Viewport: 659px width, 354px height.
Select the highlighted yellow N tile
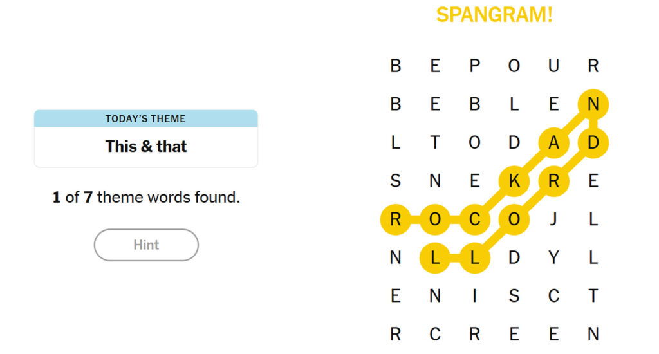593,104
